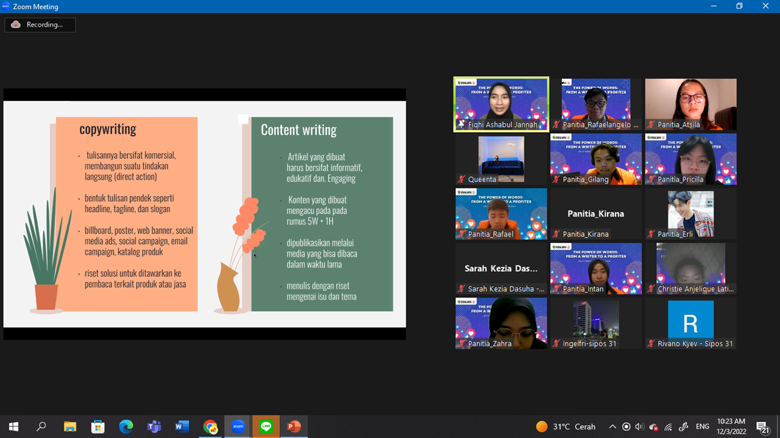Viewport: 780px width, 438px height.
Task: Click the Recording indicator button
Action: (40, 25)
